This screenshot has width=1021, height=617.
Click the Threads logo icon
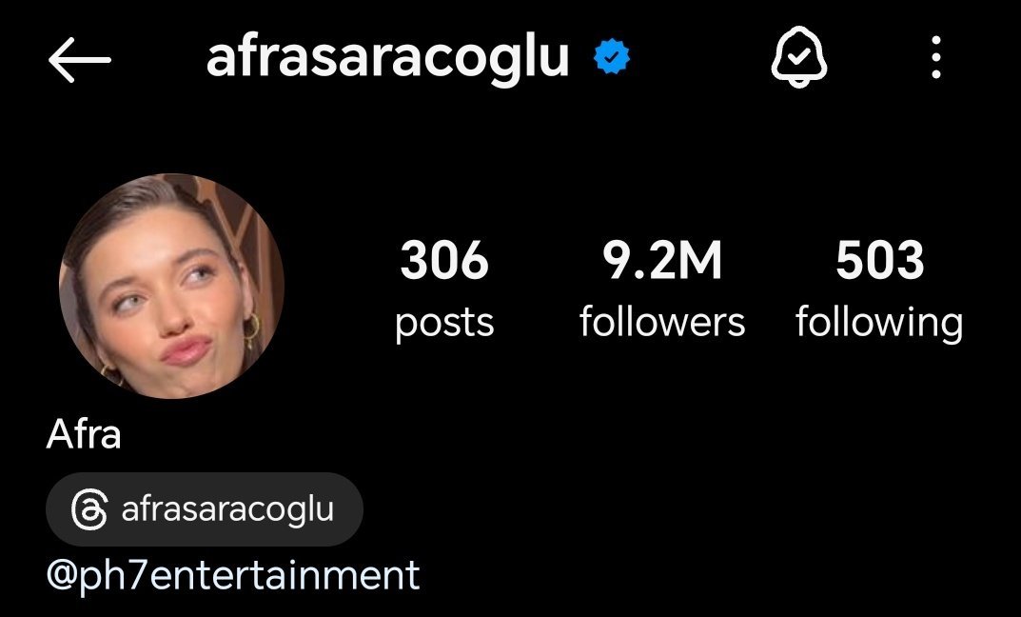[89, 509]
